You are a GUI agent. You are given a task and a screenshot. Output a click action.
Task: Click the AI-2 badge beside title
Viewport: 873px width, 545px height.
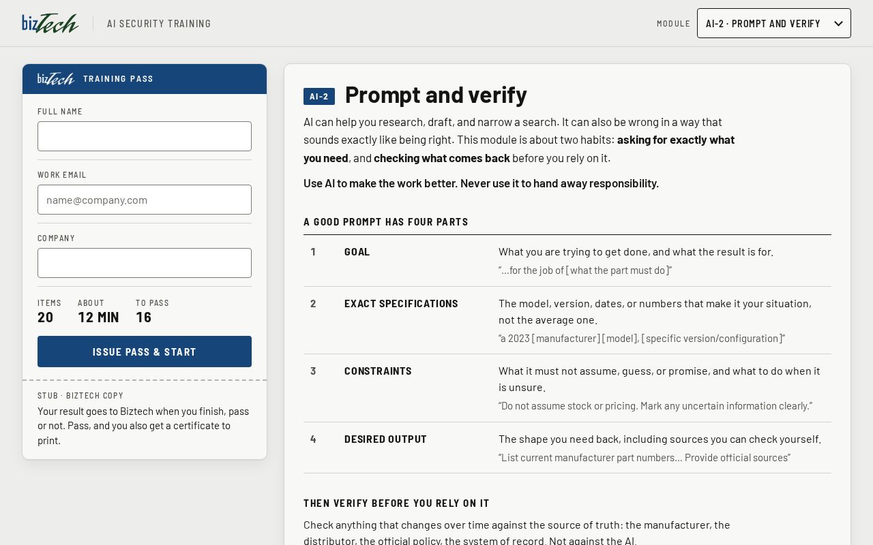[319, 96]
